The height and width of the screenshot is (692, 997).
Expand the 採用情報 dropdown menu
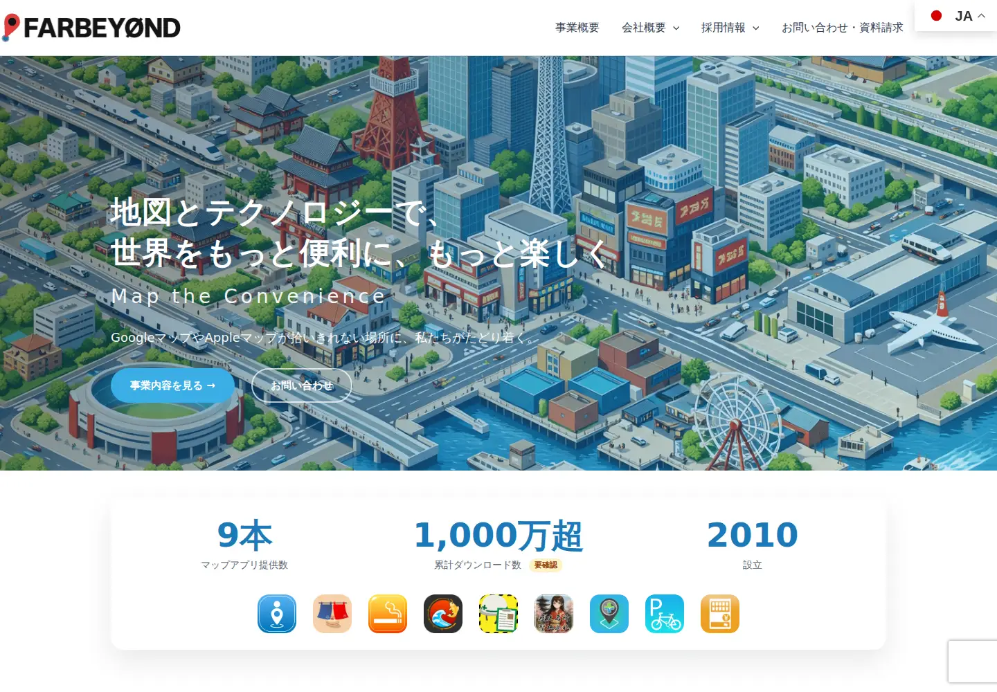730,28
